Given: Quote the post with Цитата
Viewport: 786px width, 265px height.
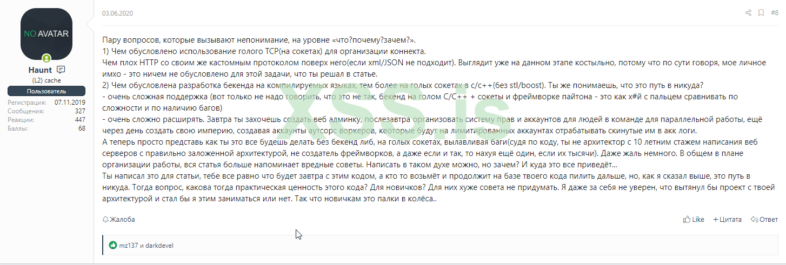Looking at the screenshot, I should [727, 220].
